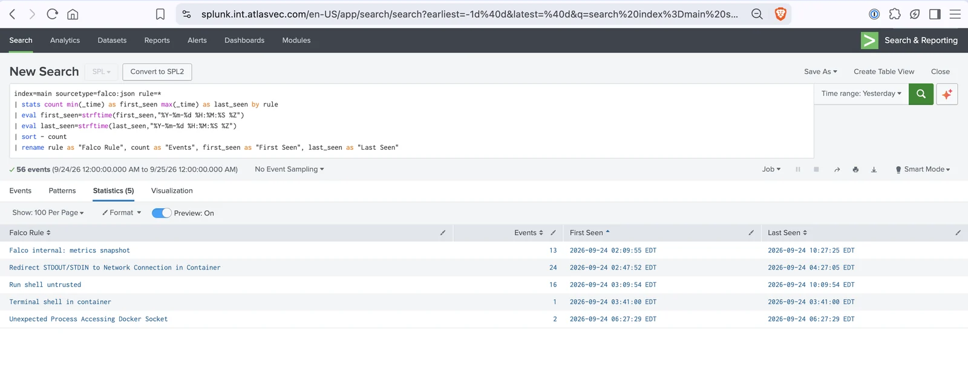Click Create Table View
Viewport: 968px width, 368px height.
coord(884,71)
